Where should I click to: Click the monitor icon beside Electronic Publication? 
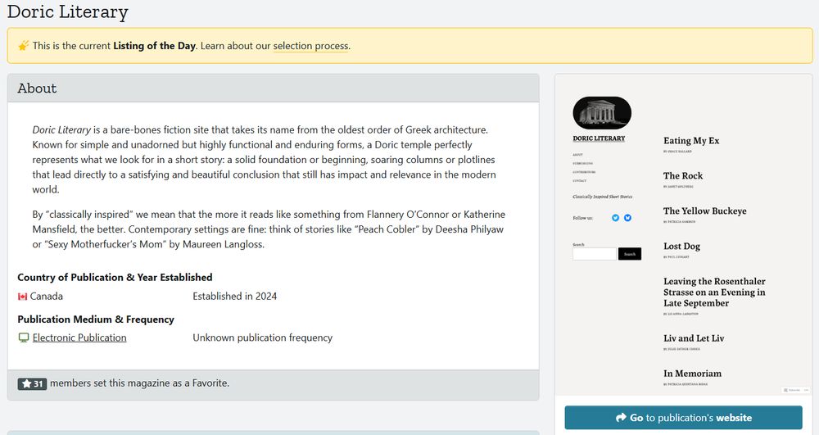(x=24, y=338)
